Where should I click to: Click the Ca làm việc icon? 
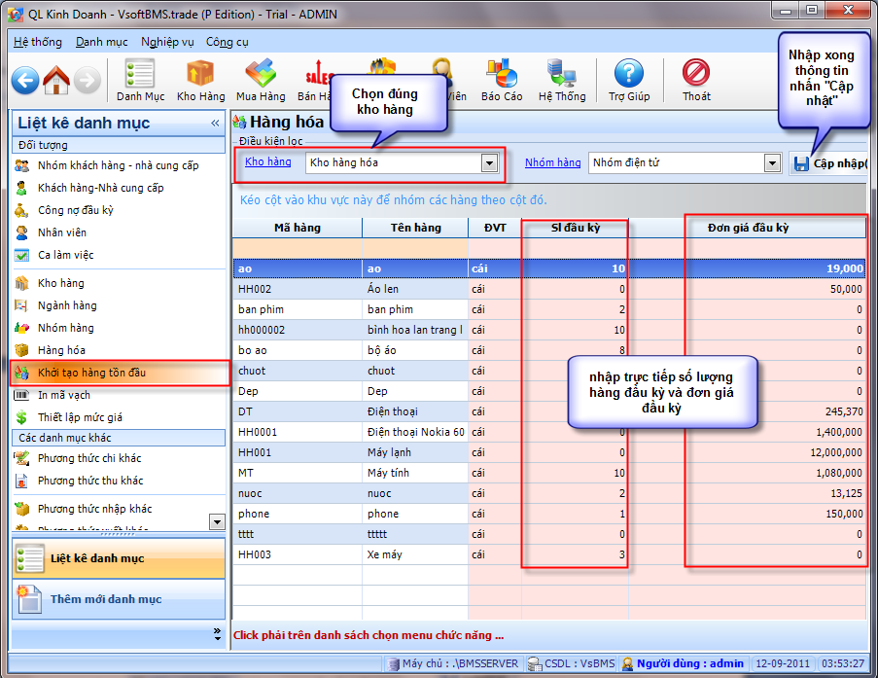(x=21, y=255)
